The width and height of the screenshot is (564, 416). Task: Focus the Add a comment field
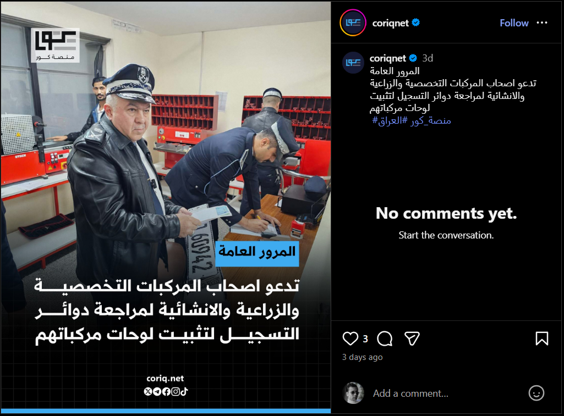446,393
